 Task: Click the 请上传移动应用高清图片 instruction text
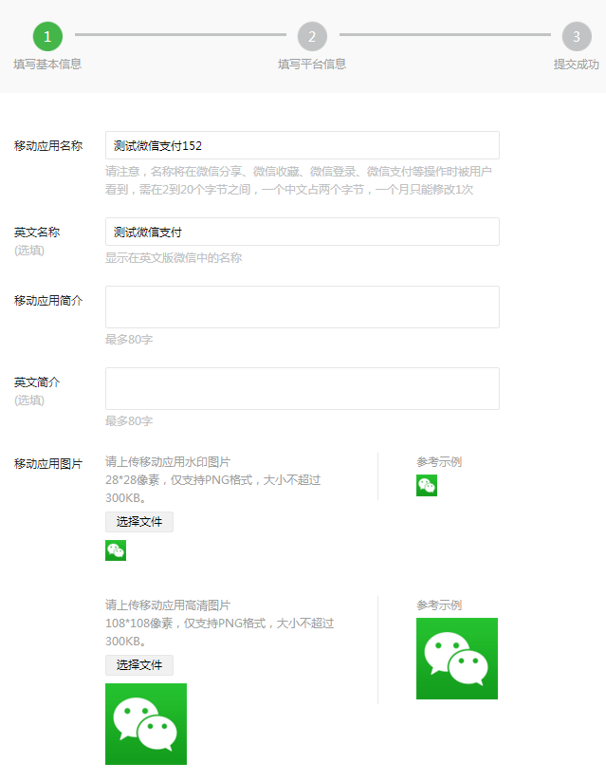[x=168, y=605]
